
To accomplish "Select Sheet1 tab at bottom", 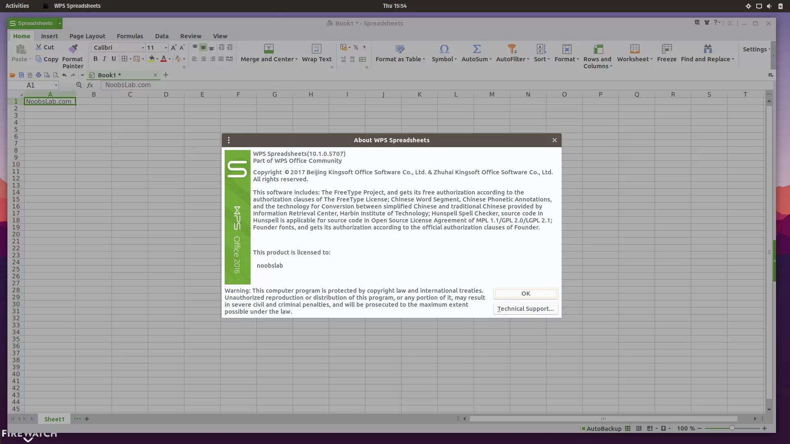I will coord(54,419).
